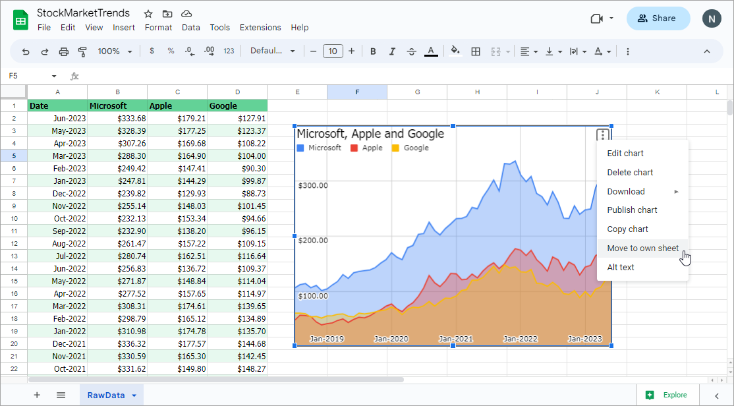Open toolbar more options (three dots)

pyautogui.click(x=628, y=51)
